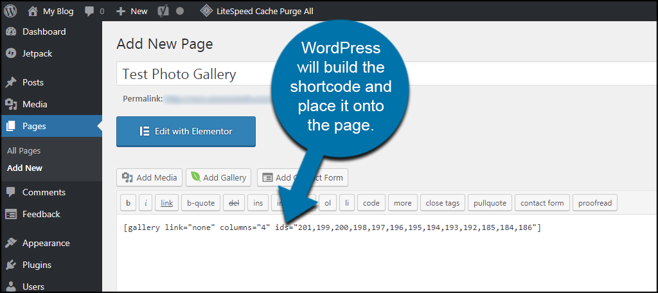Viewport: 658px width, 293px height.
Task: Click the close tags button
Action: (443, 203)
